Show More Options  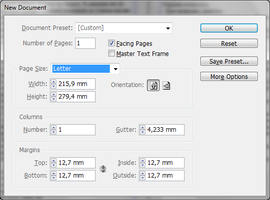pyautogui.click(x=229, y=76)
